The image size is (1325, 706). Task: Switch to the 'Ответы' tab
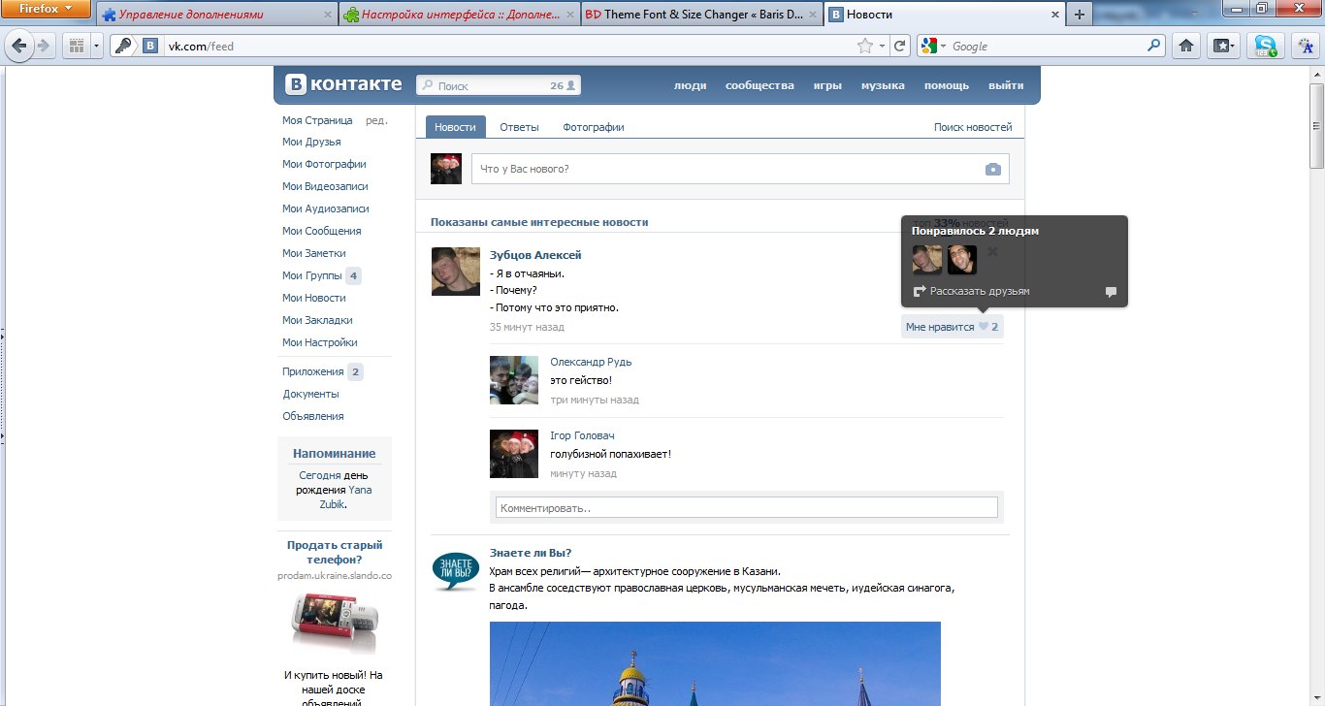pos(519,127)
